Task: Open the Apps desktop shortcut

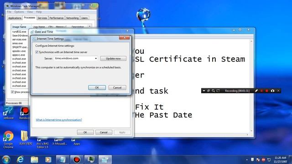Action: coord(76,142)
